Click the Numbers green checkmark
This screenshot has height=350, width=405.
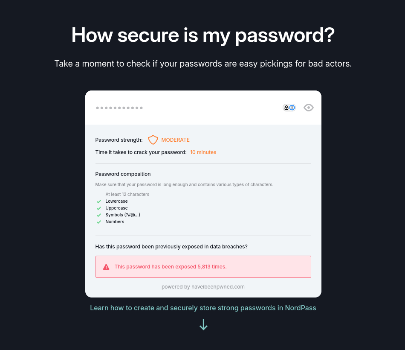pyautogui.click(x=98, y=222)
